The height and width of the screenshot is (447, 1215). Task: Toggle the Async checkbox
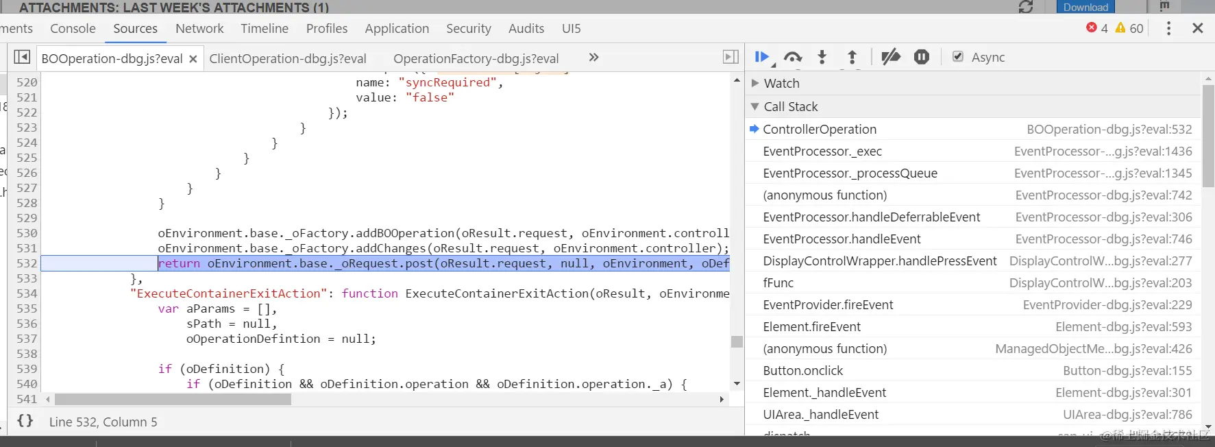tap(958, 57)
